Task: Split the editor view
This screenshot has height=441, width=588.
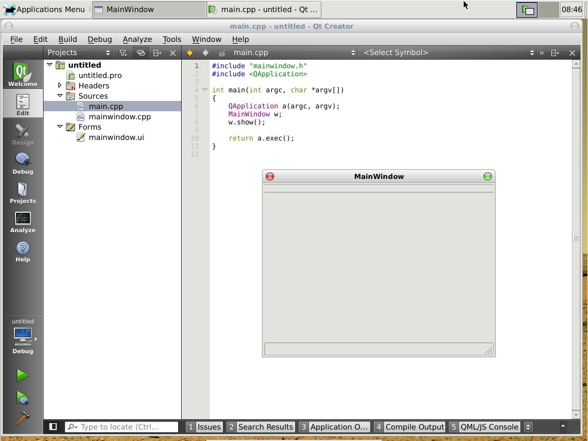Action: tap(555, 53)
